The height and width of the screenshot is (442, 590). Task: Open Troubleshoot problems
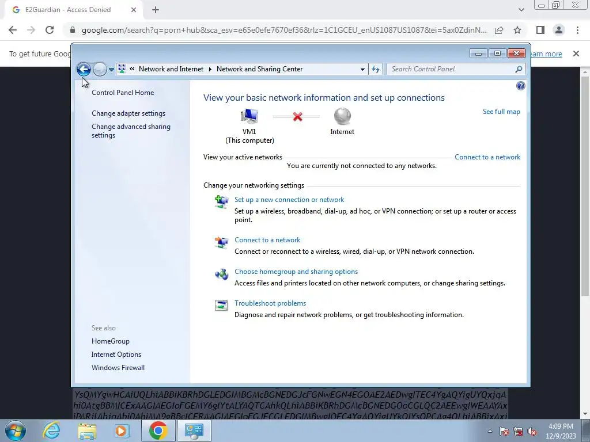click(270, 303)
